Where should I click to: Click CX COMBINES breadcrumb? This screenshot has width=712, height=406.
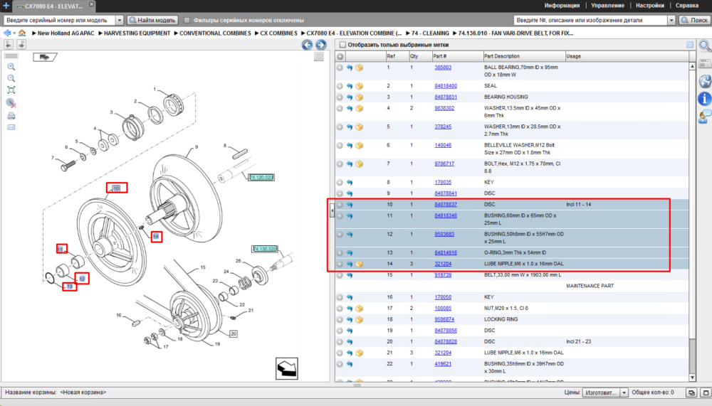pos(278,33)
